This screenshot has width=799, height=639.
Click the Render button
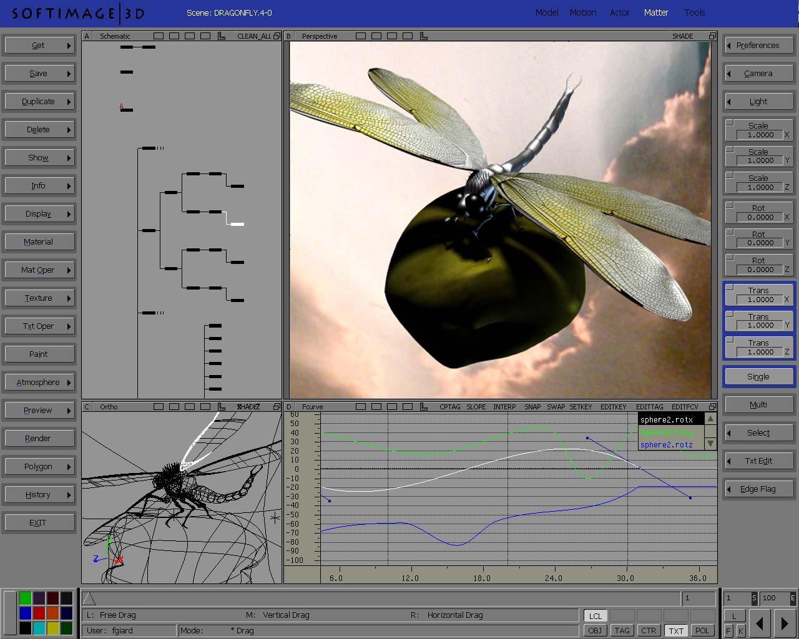point(39,439)
